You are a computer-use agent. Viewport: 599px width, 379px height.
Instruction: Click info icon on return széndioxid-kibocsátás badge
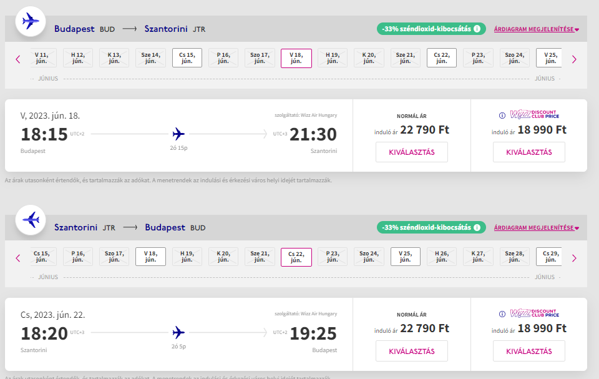tap(477, 228)
